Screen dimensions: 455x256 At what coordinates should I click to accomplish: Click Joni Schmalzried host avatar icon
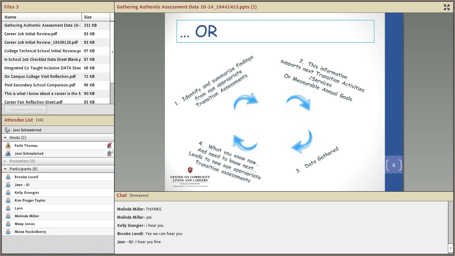pyautogui.click(x=8, y=153)
